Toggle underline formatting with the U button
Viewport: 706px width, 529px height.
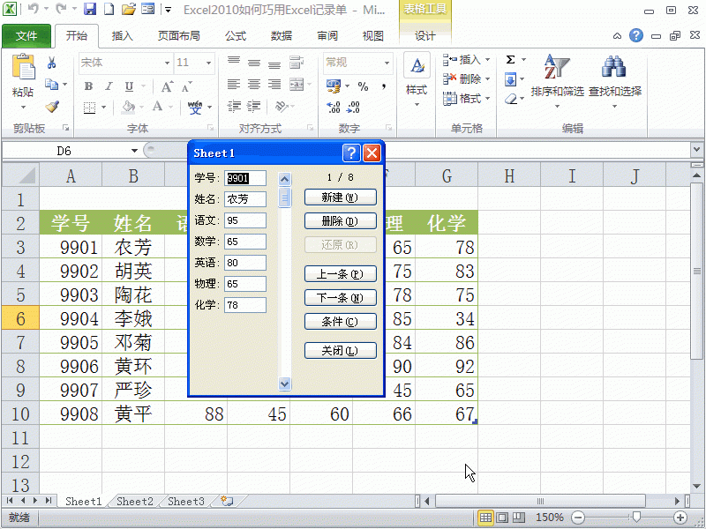[129, 86]
